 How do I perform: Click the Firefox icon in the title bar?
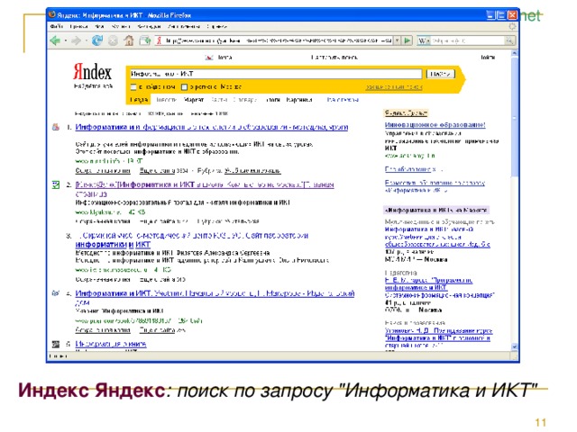tap(52, 14)
